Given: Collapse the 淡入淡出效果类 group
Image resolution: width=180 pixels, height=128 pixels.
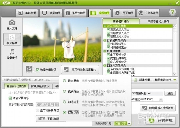Looking at the screenshot, I should (105, 26).
